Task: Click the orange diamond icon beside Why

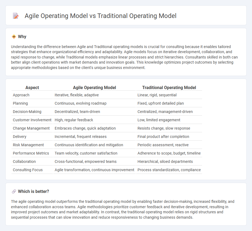Action: [x=14, y=37]
